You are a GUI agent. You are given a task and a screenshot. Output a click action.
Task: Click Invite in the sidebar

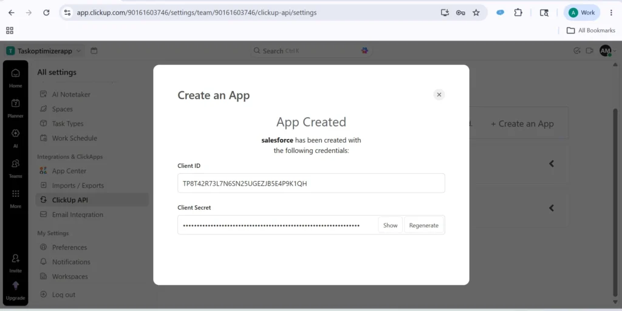coord(15,263)
